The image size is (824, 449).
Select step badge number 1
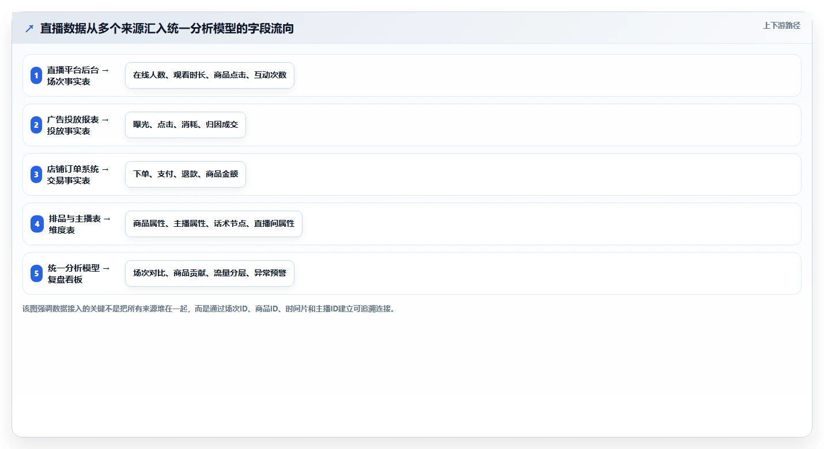(36, 75)
